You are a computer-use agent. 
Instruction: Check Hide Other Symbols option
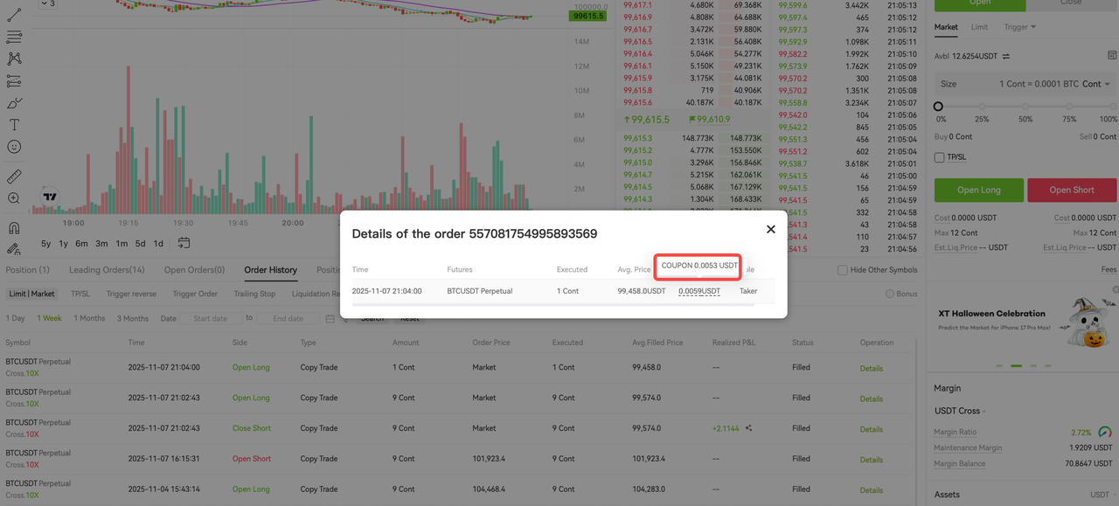[x=843, y=270]
